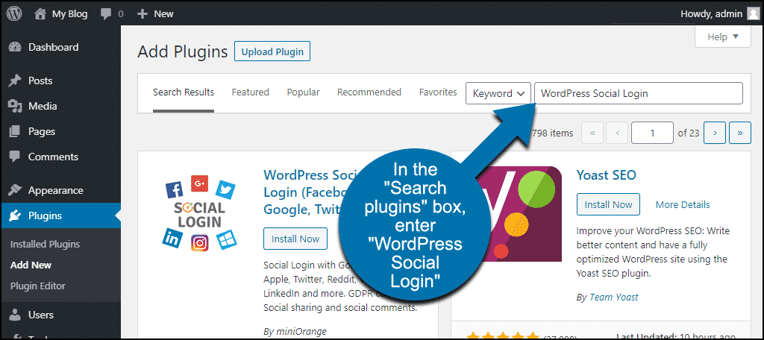The height and width of the screenshot is (340, 764).
Task: Switch to Featured plugins tab
Action: (x=251, y=92)
